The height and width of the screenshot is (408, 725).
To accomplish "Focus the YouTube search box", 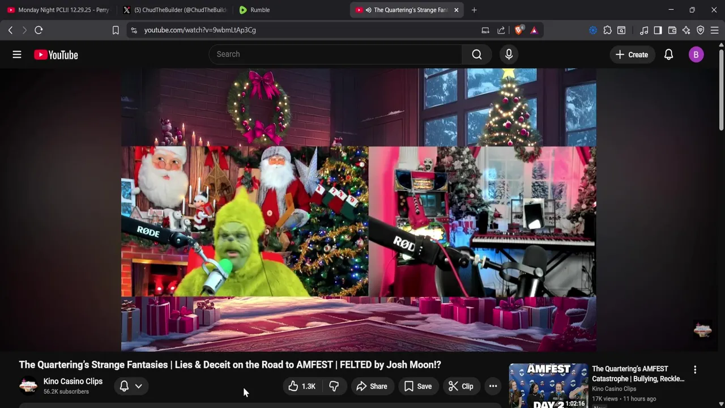I will 336,54.
